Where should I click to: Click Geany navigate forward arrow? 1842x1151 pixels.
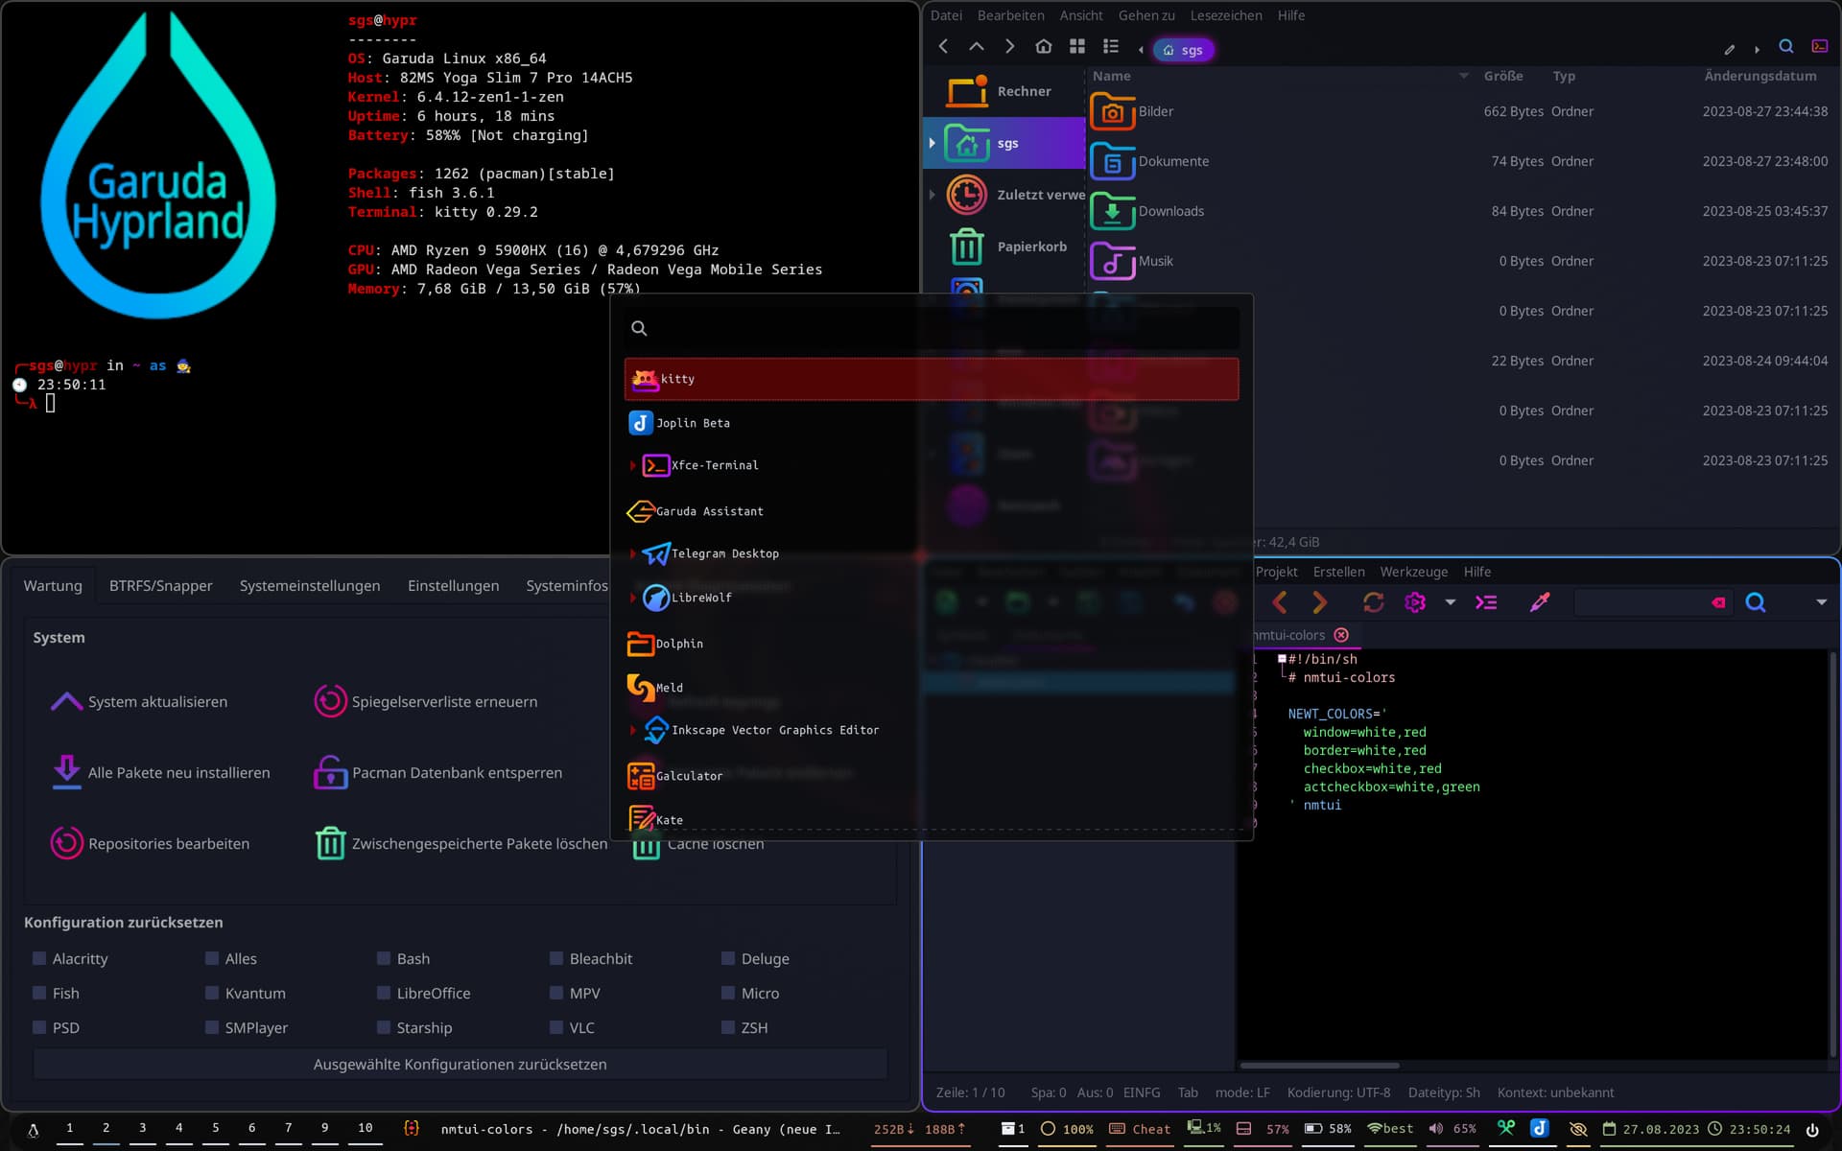click(1319, 602)
